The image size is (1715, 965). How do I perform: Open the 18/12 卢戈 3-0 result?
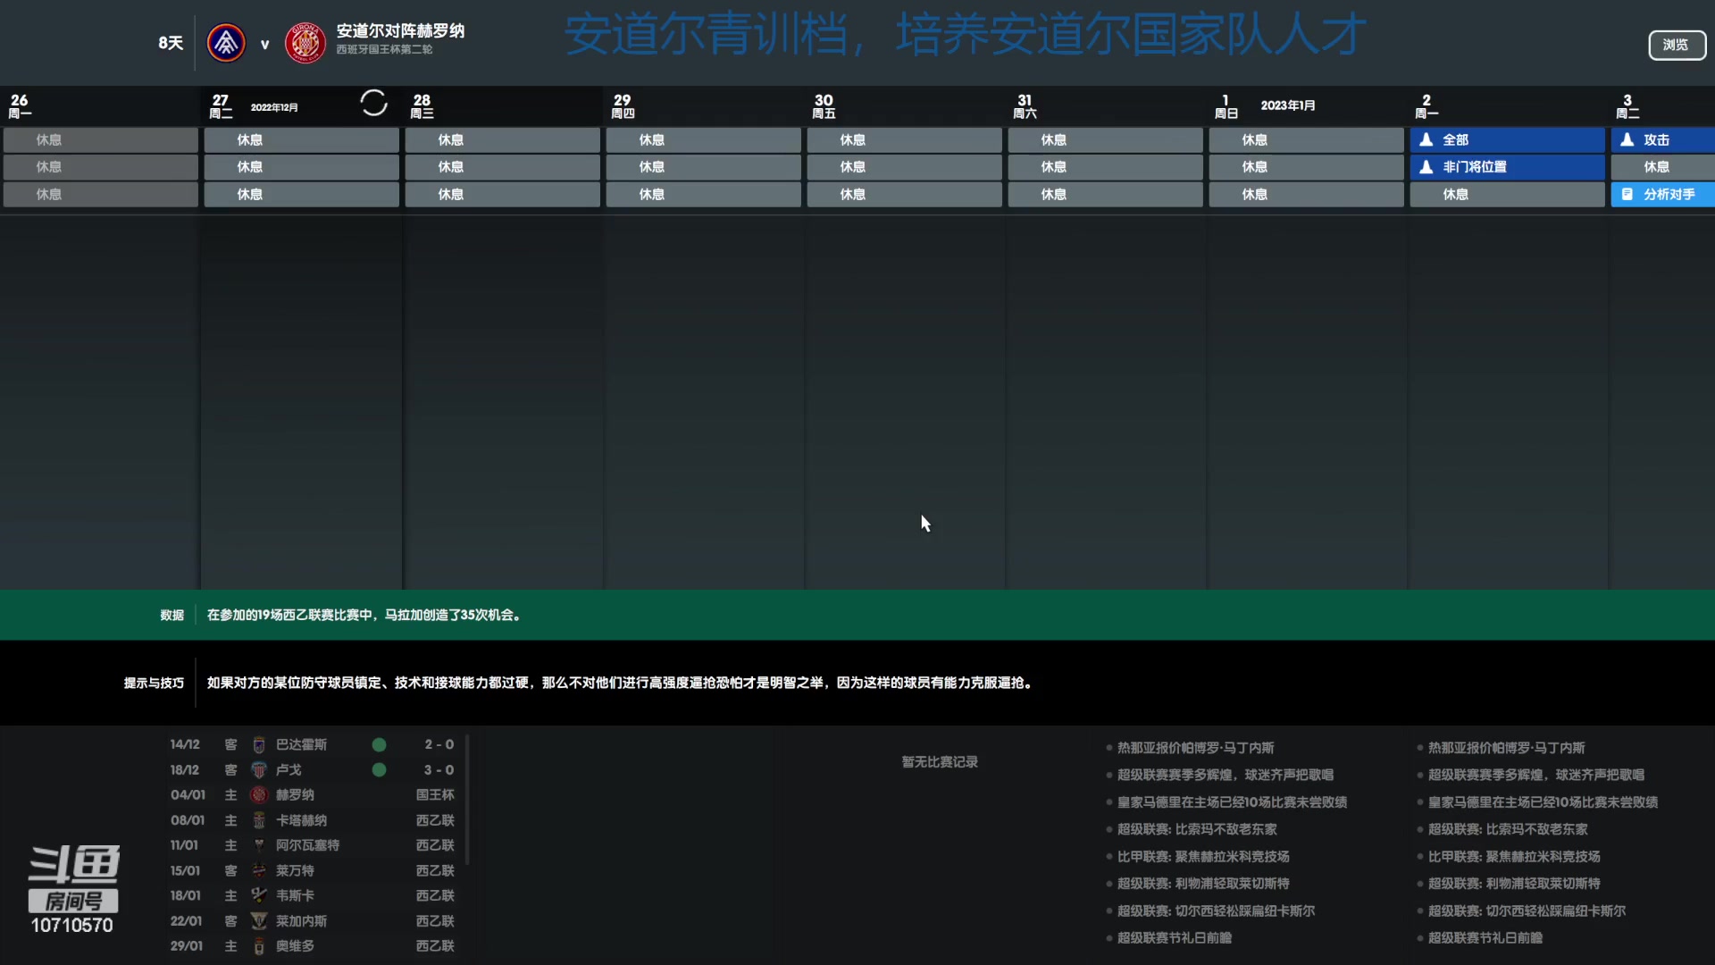click(x=313, y=770)
